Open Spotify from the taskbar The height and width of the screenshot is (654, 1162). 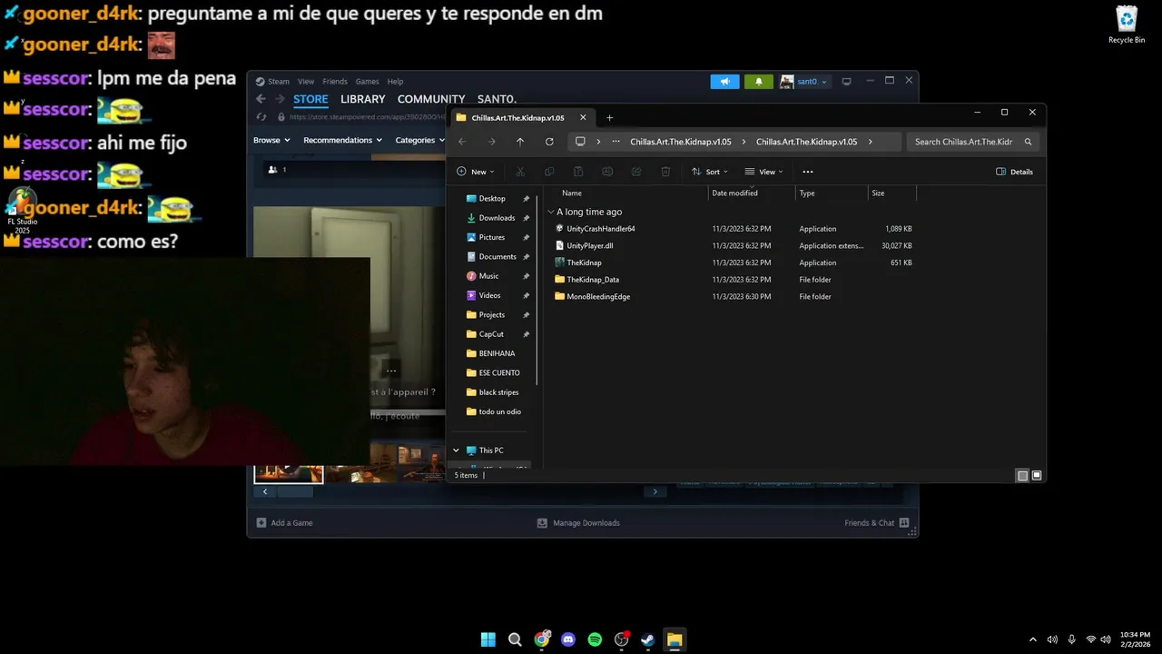595,639
